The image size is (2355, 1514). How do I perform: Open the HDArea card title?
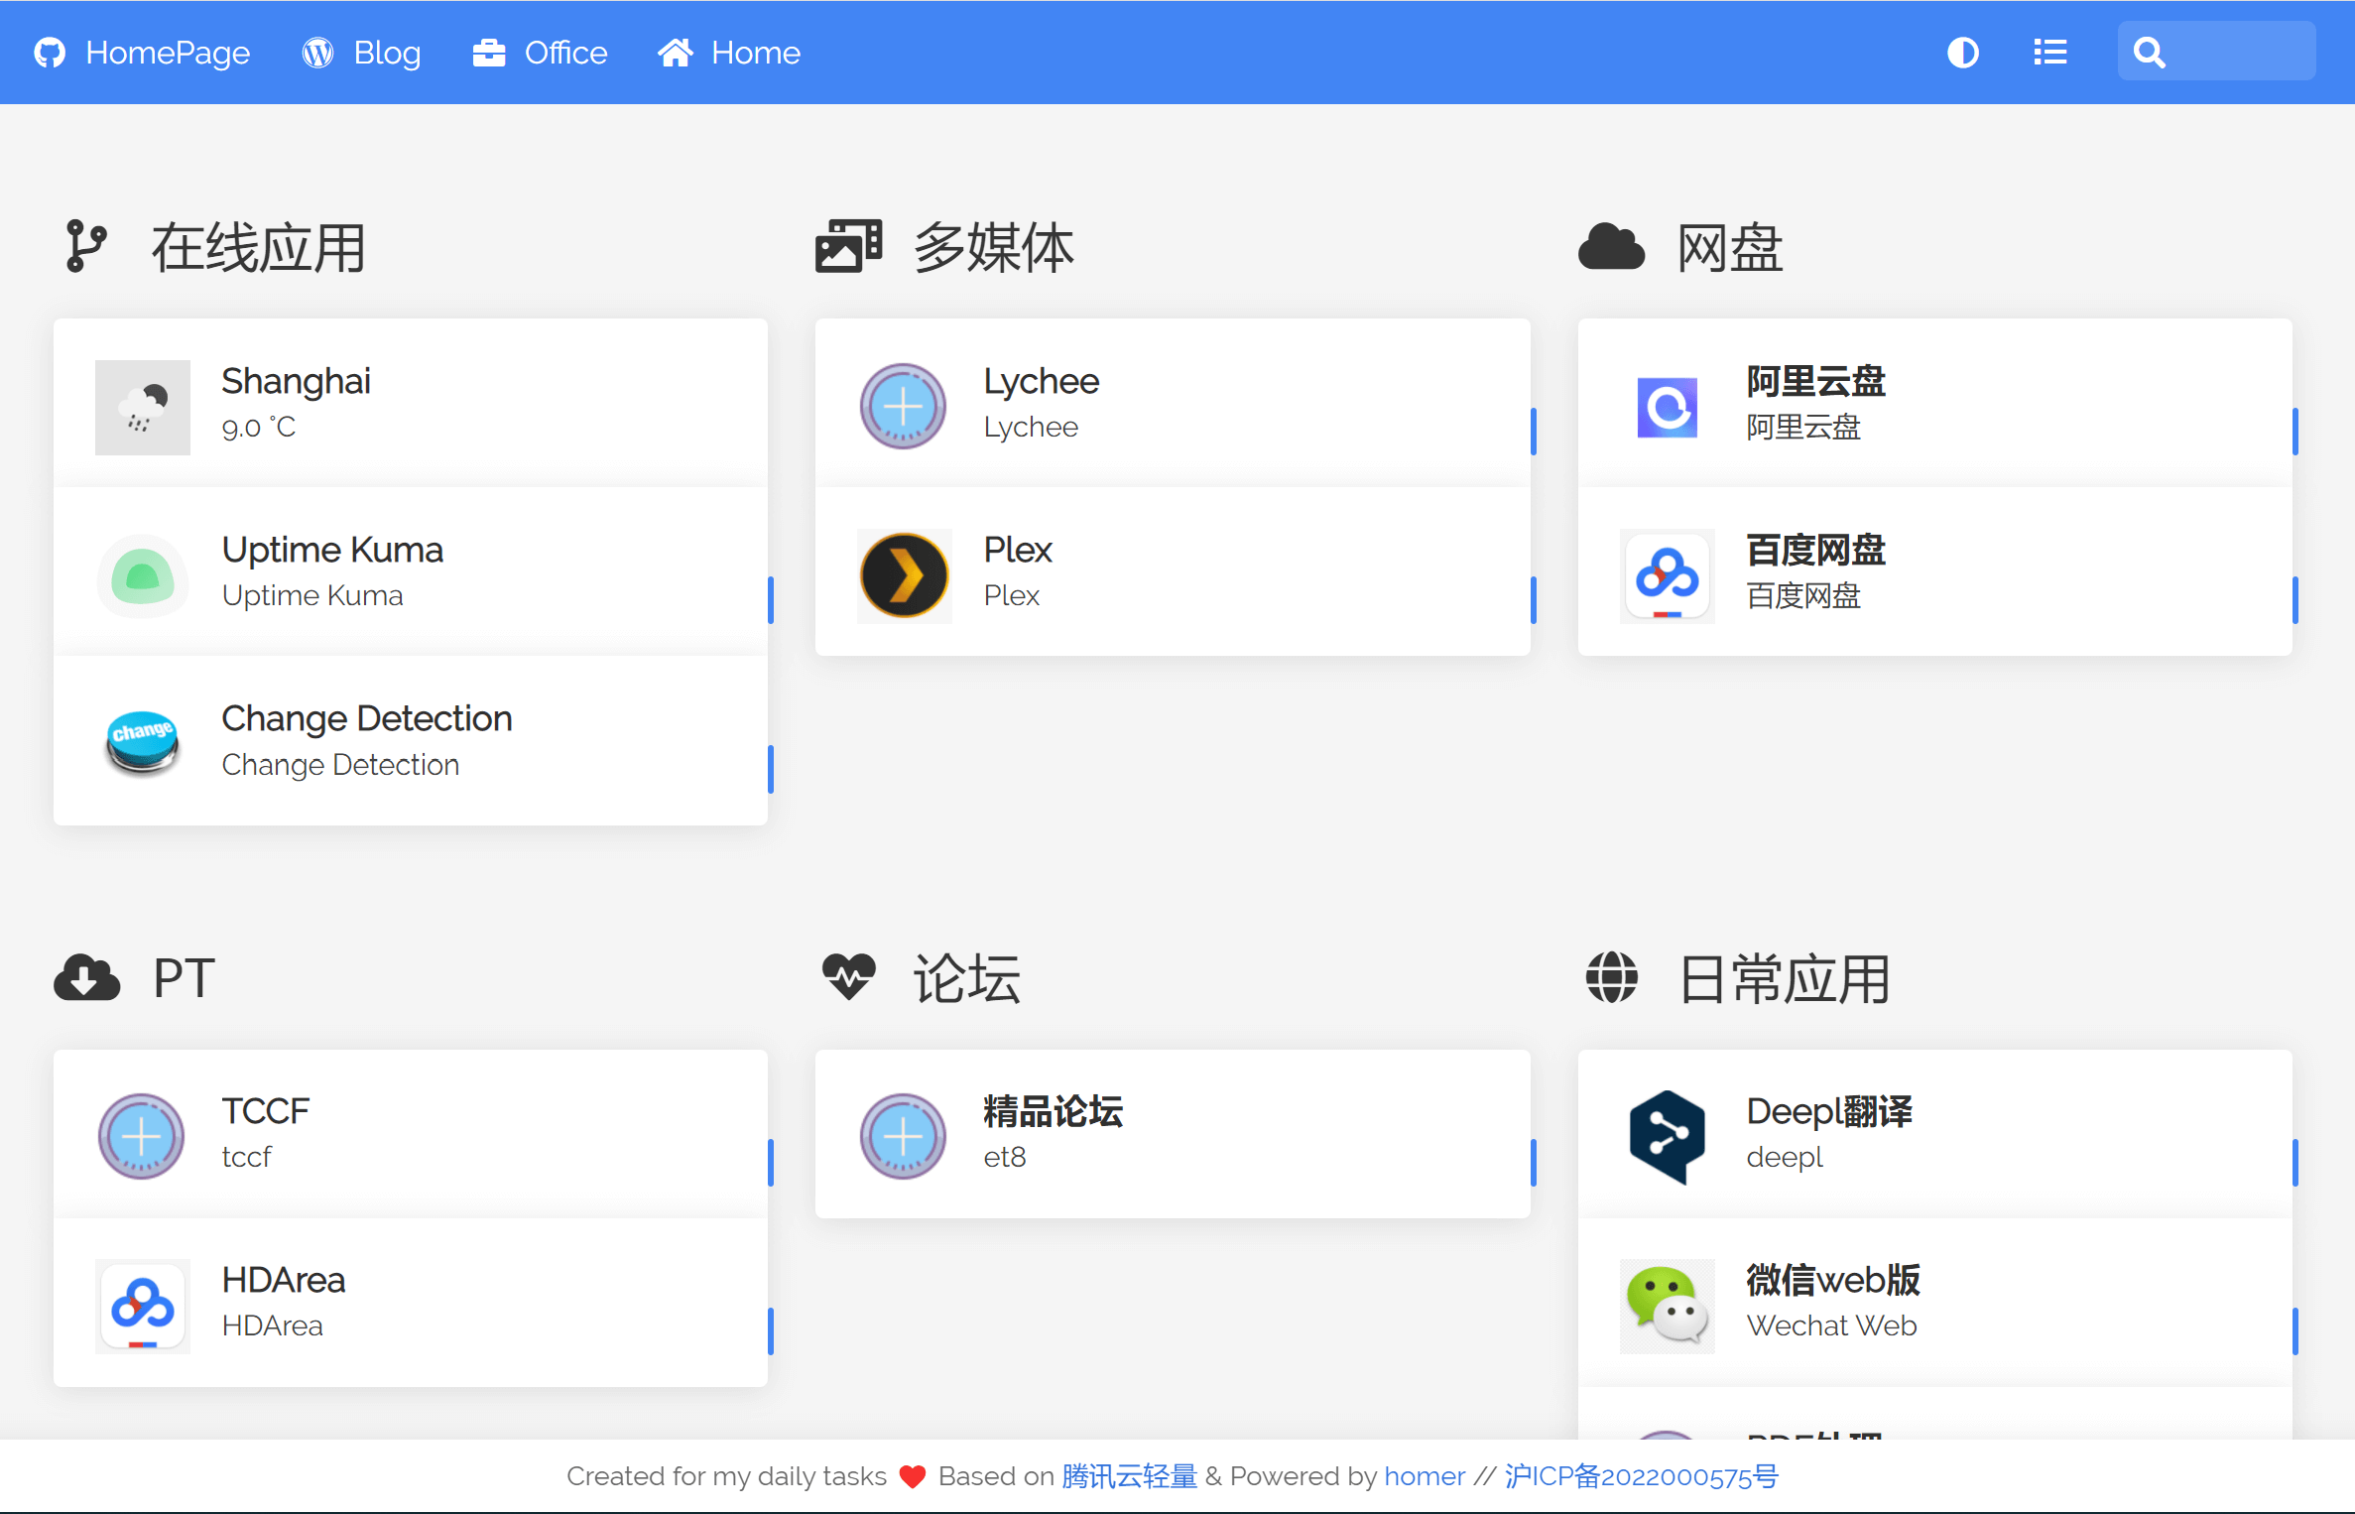(x=284, y=1280)
